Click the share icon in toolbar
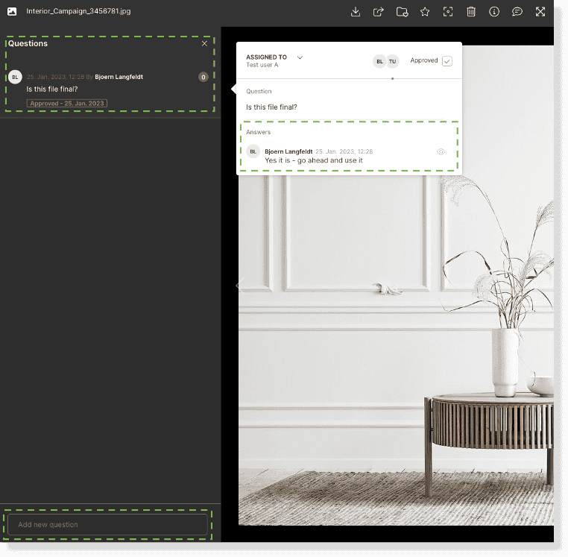This screenshot has width=568, height=557. click(x=379, y=12)
